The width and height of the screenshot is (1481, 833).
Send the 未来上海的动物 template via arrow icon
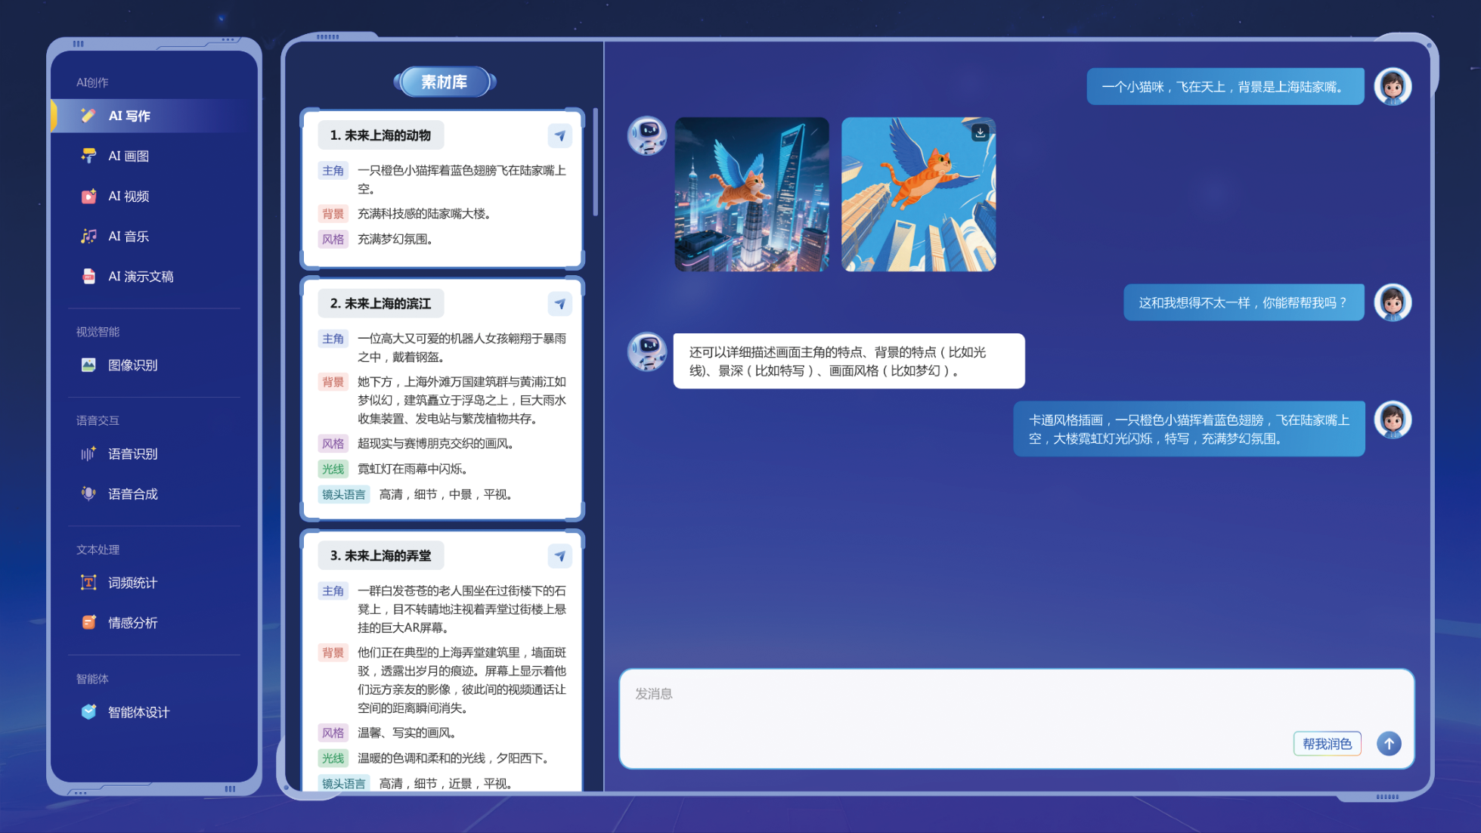click(559, 136)
